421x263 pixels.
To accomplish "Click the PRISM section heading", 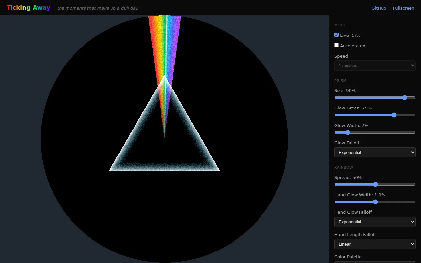I will point(340,81).
